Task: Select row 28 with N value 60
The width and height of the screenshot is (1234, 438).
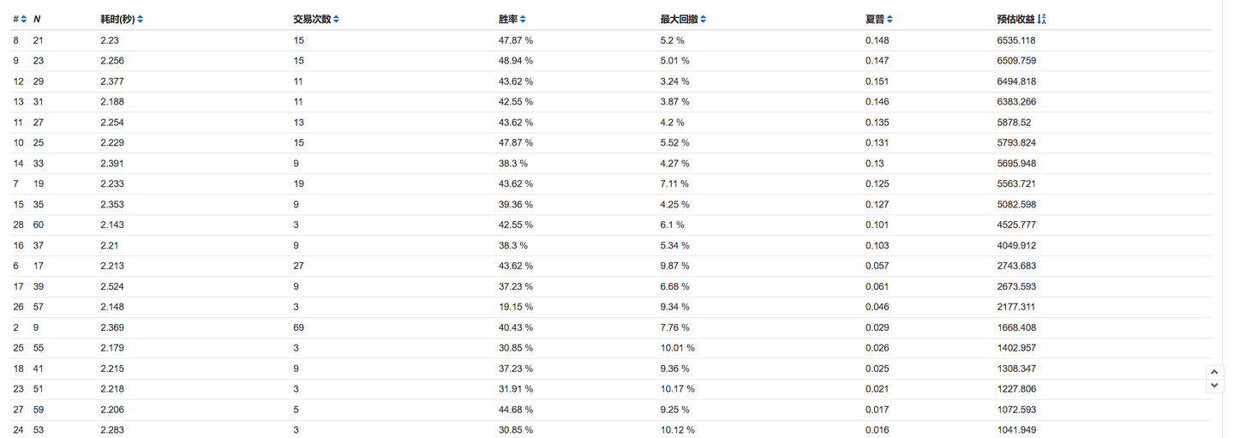Action: [612, 225]
